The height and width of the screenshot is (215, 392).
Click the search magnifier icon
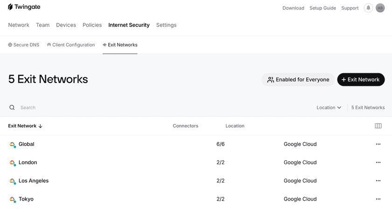pos(12,108)
